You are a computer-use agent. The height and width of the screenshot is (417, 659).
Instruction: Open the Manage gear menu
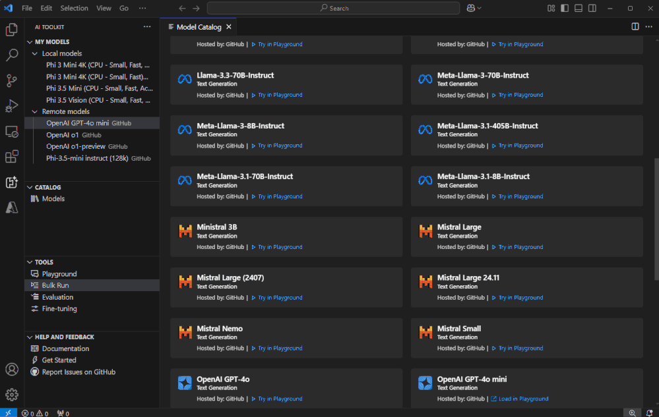pos(12,395)
